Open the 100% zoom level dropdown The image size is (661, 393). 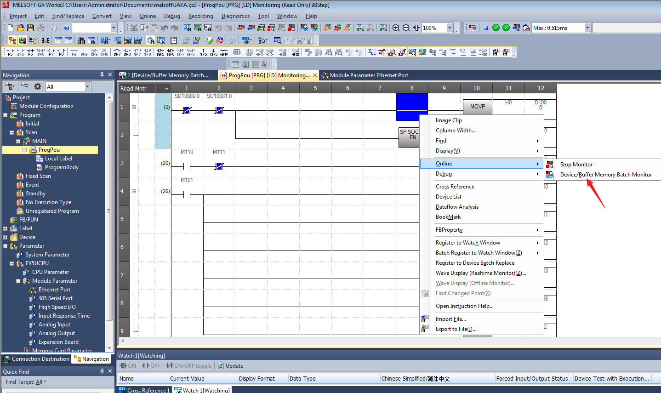pyautogui.click(x=450, y=28)
